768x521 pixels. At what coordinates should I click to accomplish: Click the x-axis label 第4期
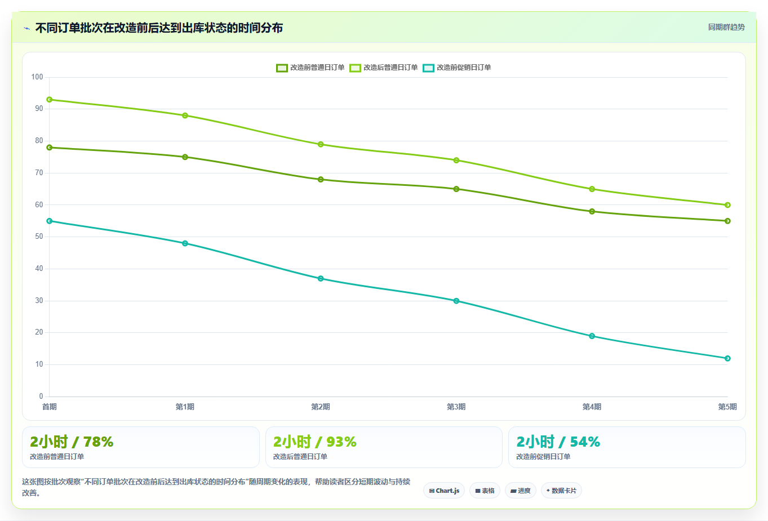[592, 407]
